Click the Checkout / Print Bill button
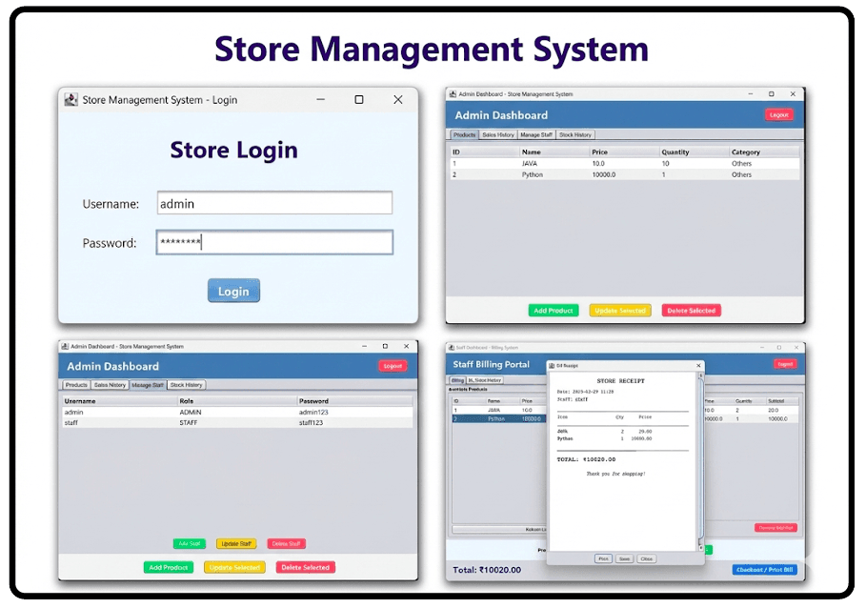866x608 pixels. 764,570
